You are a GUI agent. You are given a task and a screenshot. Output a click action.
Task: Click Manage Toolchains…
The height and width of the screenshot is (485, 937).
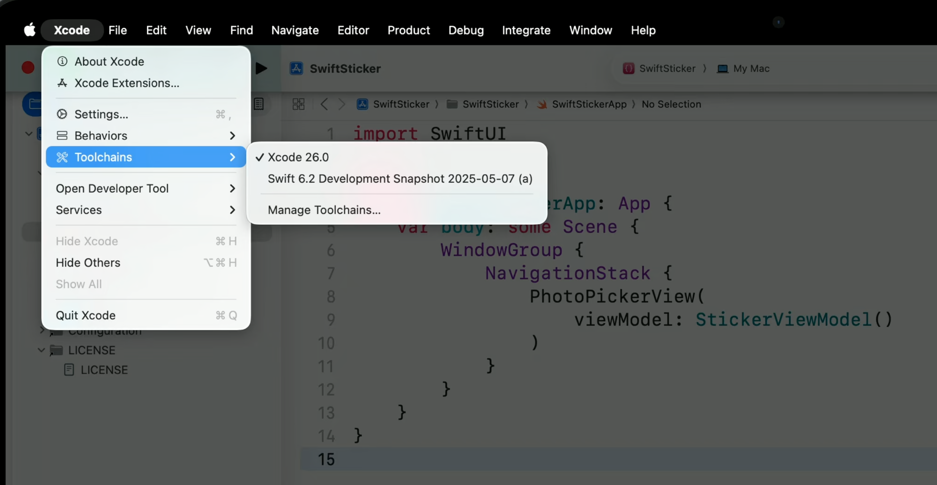coord(324,210)
